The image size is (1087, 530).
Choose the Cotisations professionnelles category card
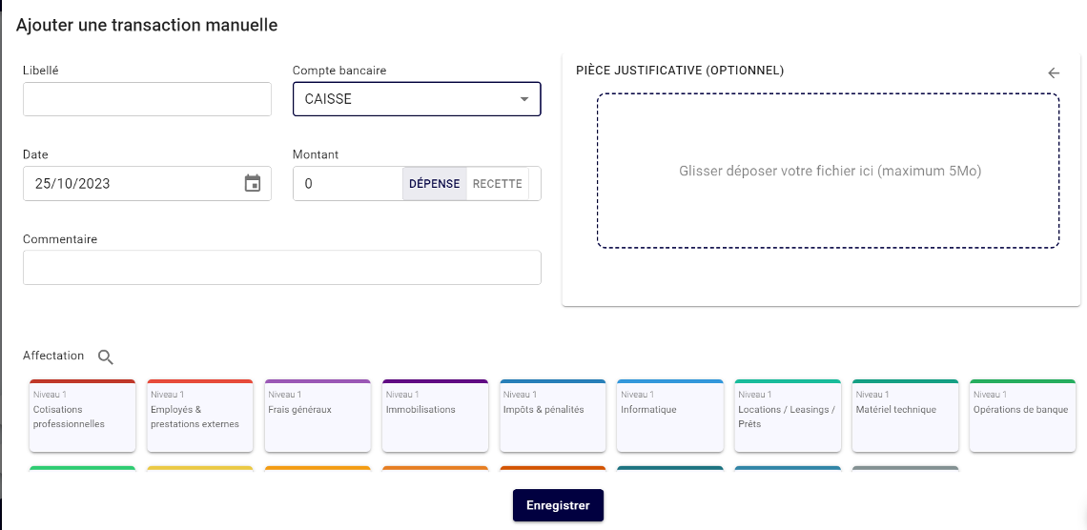[x=83, y=416]
